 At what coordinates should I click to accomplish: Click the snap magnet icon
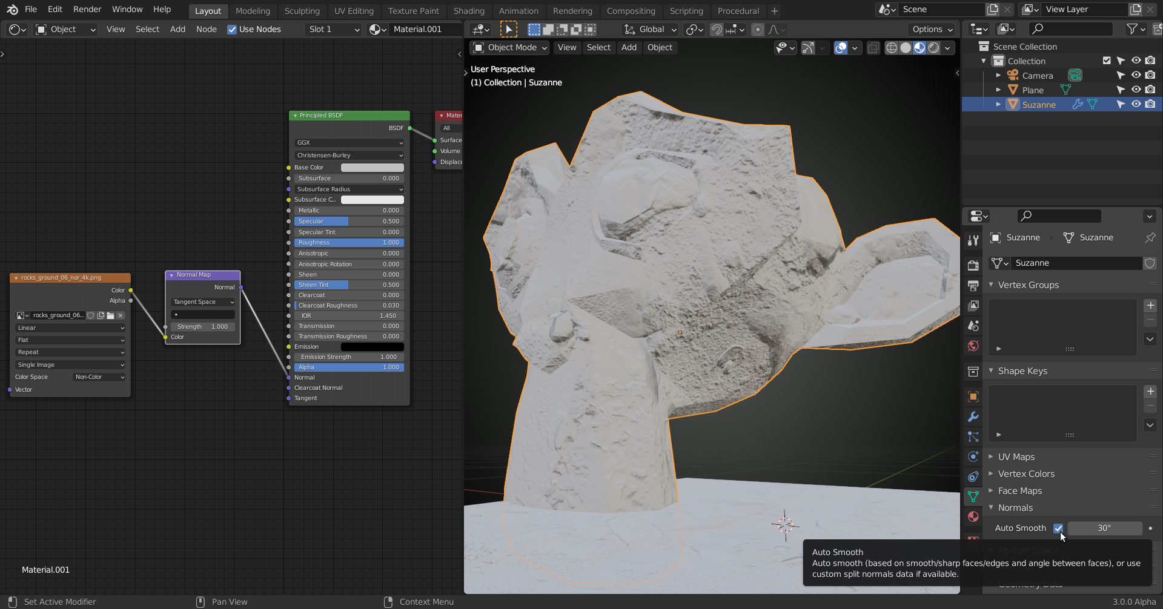(x=717, y=30)
